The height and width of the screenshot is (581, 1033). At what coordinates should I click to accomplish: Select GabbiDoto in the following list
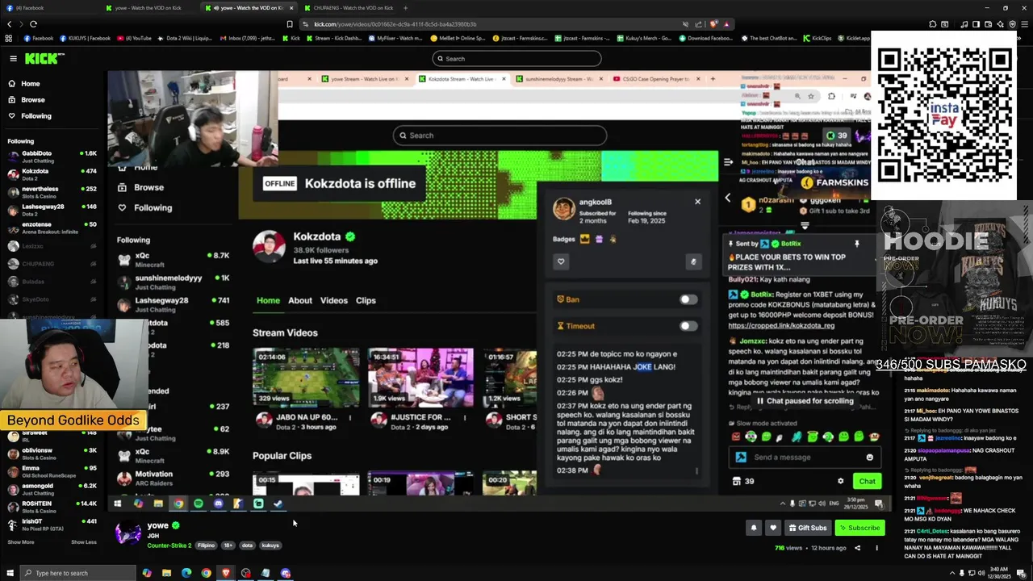52,156
